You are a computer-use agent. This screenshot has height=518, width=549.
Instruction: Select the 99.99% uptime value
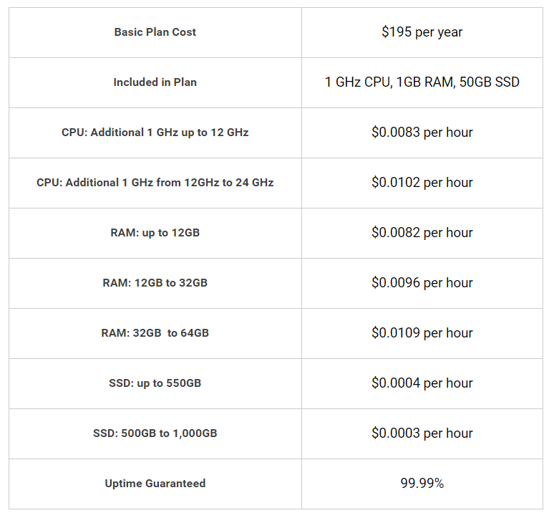pos(422,484)
